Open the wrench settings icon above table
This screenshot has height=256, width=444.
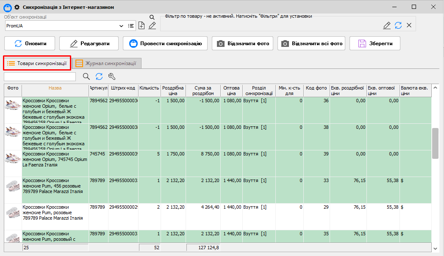coord(112,76)
